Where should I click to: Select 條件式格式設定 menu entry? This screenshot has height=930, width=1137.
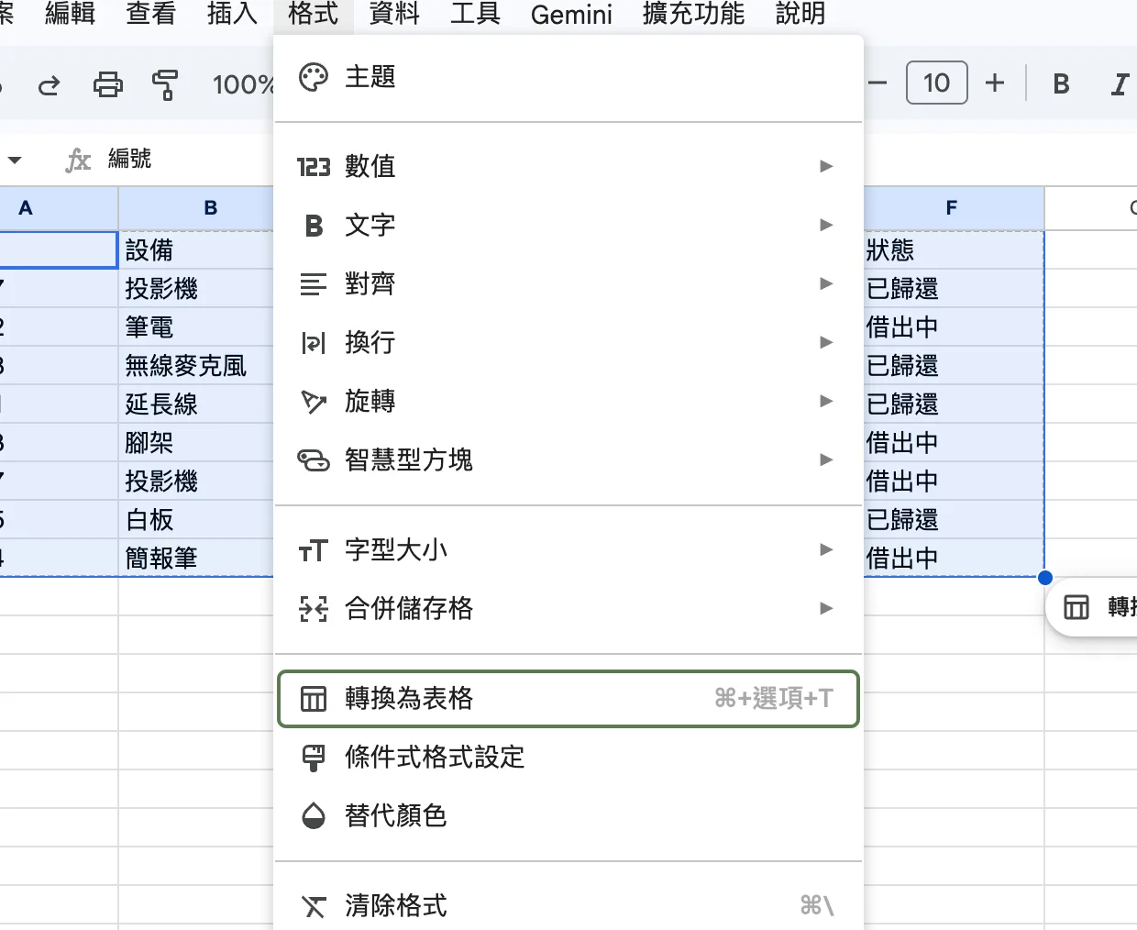tap(568, 758)
